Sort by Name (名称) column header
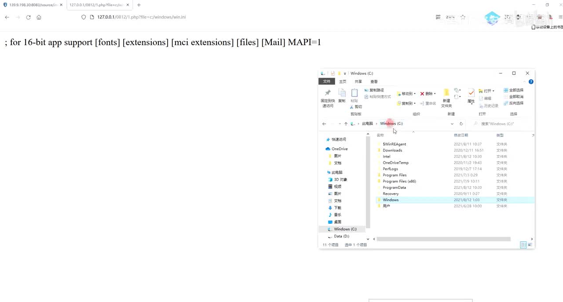Viewport: 563px width, 302px height. click(380, 135)
